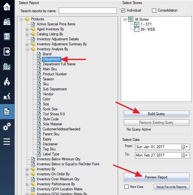
Task: Collapse the All Stores tree node
Action: pos(125,19)
